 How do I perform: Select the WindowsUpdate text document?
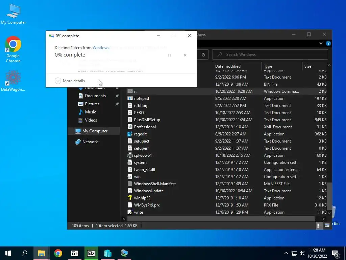click(x=226, y=191)
